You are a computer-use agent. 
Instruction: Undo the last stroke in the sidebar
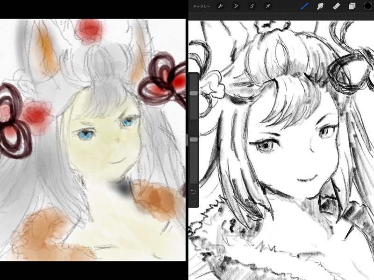pyautogui.click(x=194, y=192)
